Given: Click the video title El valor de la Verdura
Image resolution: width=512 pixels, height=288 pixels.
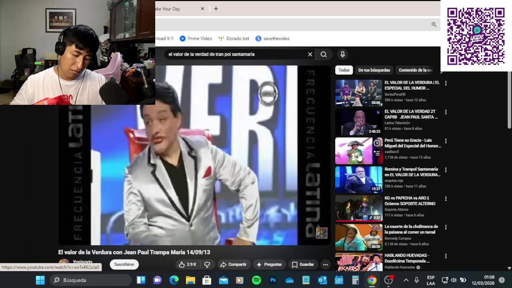Looking at the screenshot, I should [x=134, y=252].
